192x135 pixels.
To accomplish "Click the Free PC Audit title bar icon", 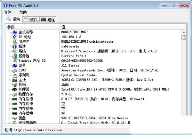I will pos(5,5).
